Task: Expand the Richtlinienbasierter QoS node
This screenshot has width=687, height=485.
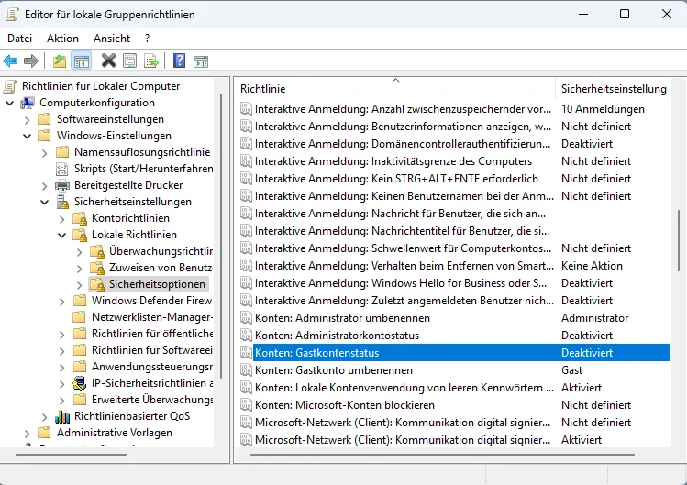Action: click(45, 416)
